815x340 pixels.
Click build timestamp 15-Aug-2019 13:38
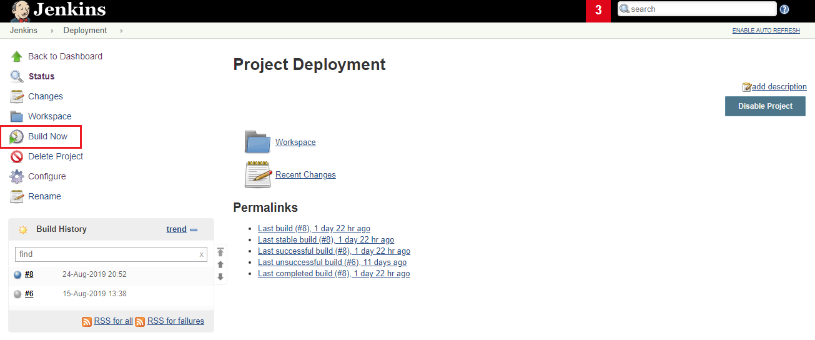[x=94, y=294]
